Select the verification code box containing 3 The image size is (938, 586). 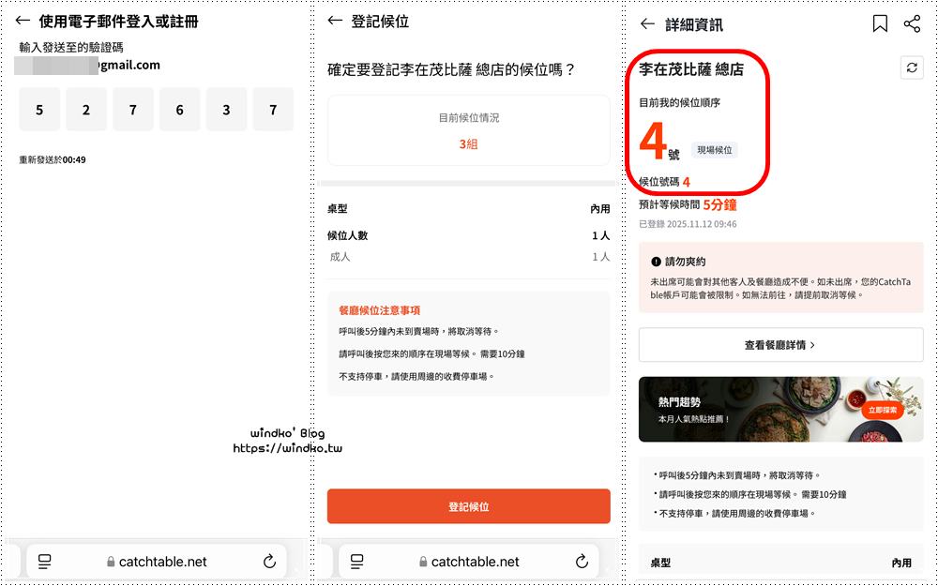tap(226, 110)
